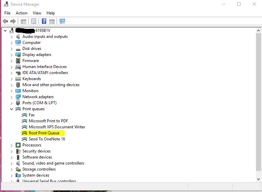Click the Network adapters icon
This screenshot has height=192, width=262.
tap(18, 97)
